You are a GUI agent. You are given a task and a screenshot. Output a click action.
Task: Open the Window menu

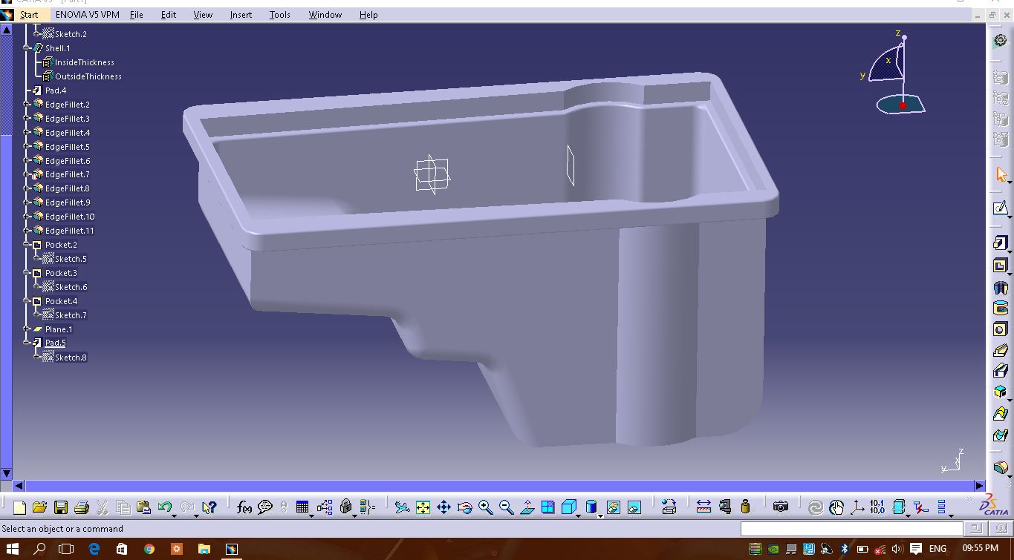[x=325, y=15]
